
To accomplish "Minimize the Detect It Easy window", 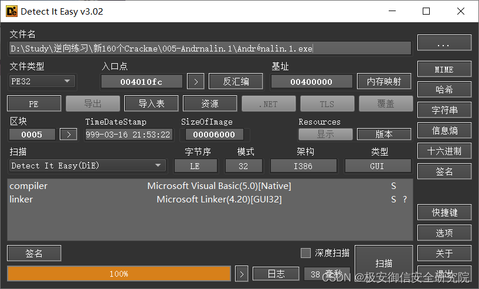I will click(392, 11).
